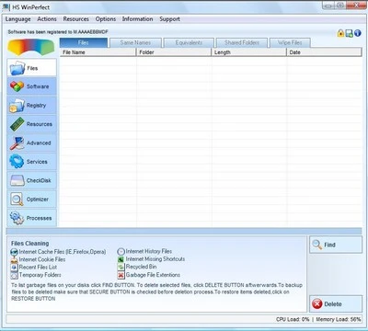Open the Processes section in sidebar

pos(32,218)
